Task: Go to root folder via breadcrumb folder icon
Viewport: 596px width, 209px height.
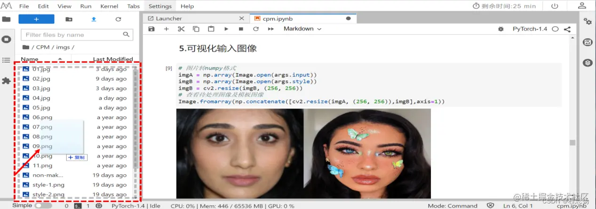Action: point(25,47)
